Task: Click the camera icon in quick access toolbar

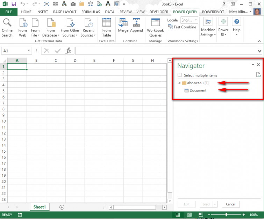Action: (73, 4)
